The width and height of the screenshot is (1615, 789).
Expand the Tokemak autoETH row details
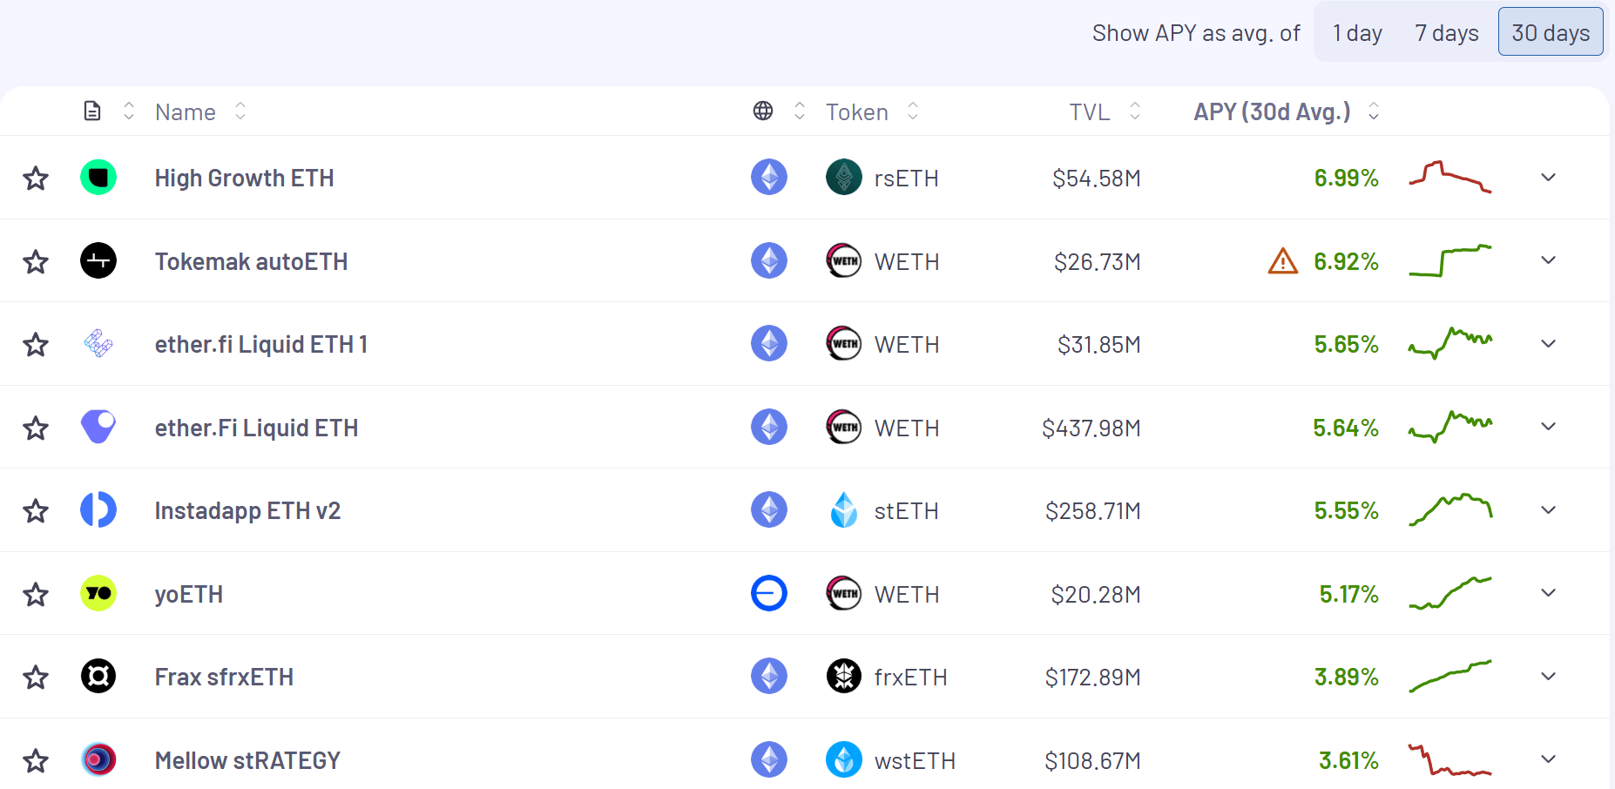coord(1548,260)
